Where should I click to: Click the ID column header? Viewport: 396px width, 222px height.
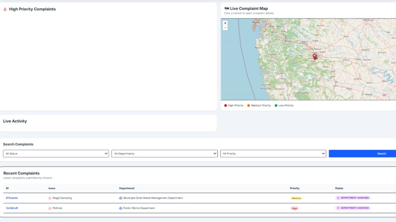7,188
